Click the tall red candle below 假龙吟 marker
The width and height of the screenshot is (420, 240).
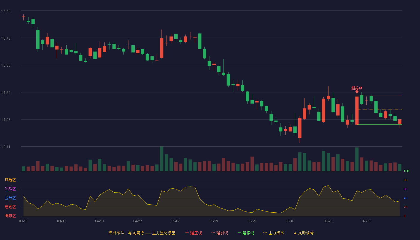pos(357,110)
